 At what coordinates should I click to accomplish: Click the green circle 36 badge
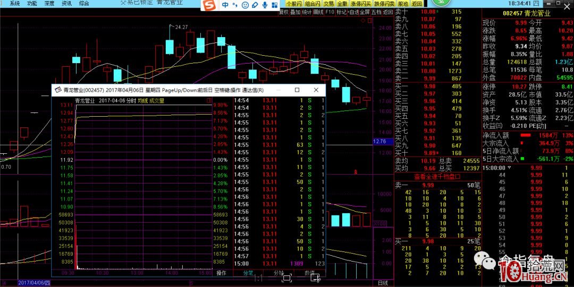pyautogui.click(x=441, y=2)
